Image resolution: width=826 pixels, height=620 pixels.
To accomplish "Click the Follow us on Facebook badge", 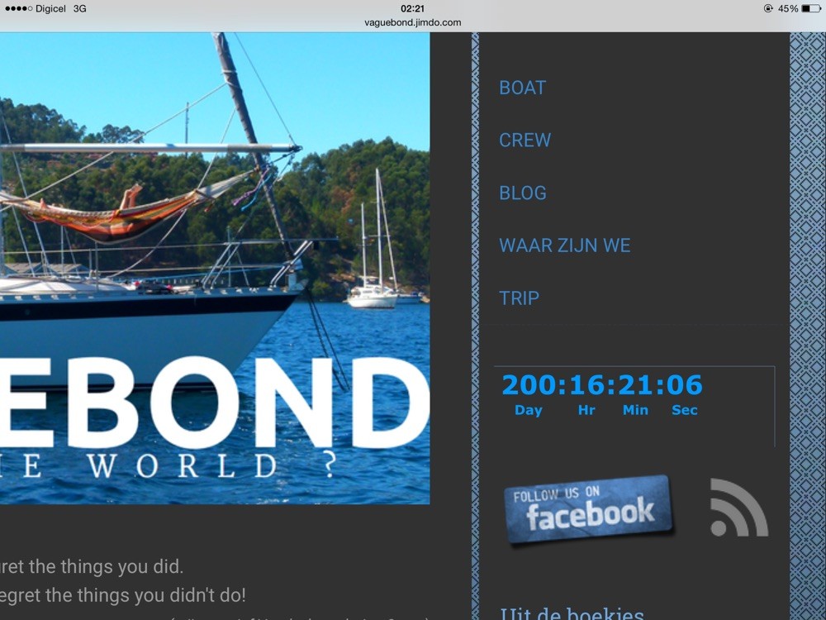I will (588, 508).
